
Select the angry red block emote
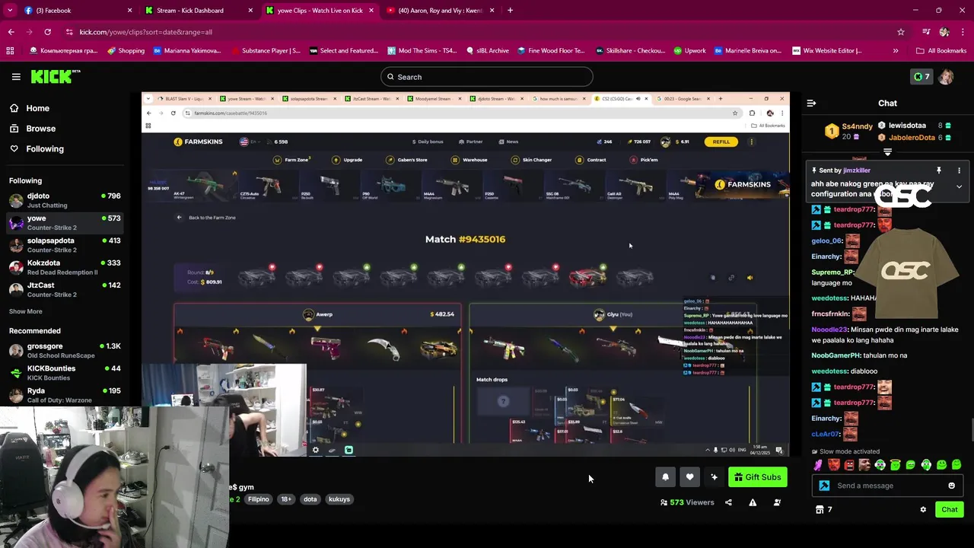pyautogui.click(x=849, y=465)
